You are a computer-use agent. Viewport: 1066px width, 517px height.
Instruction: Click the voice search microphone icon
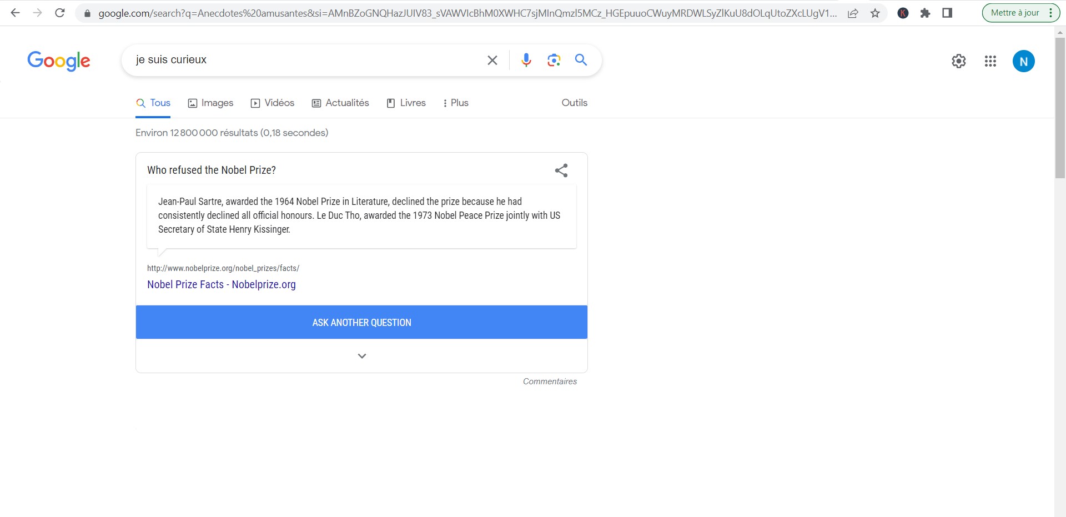526,60
